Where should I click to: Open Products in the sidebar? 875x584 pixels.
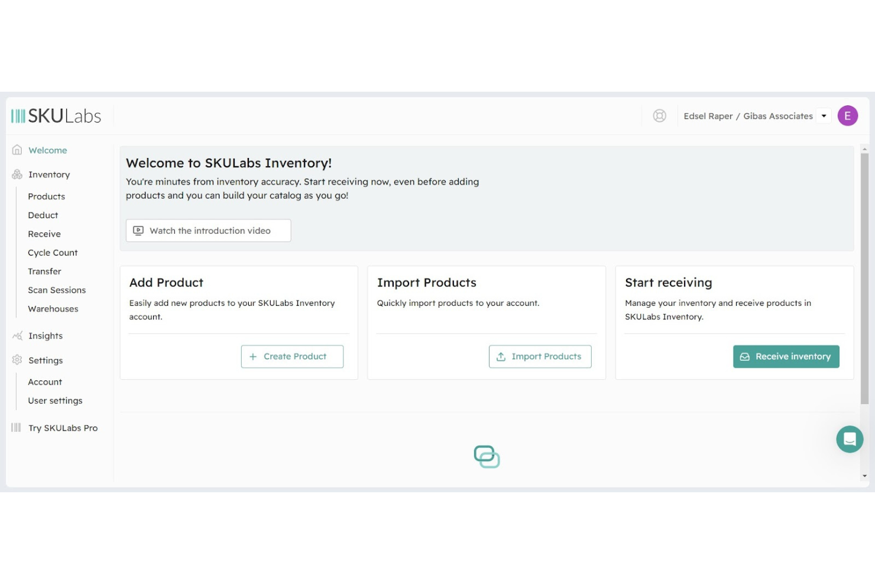pyautogui.click(x=46, y=196)
